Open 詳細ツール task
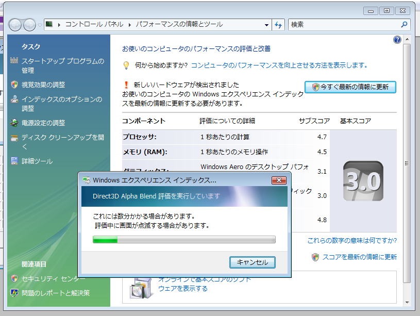The image size is (420, 316). (37, 161)
